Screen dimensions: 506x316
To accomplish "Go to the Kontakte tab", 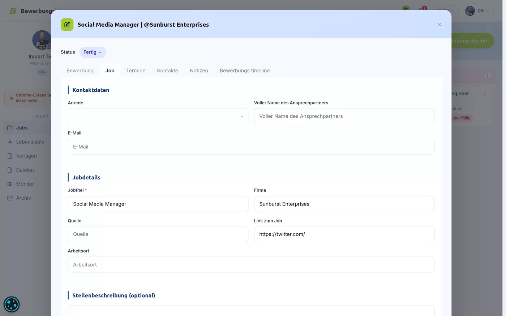I will (167, 70).
